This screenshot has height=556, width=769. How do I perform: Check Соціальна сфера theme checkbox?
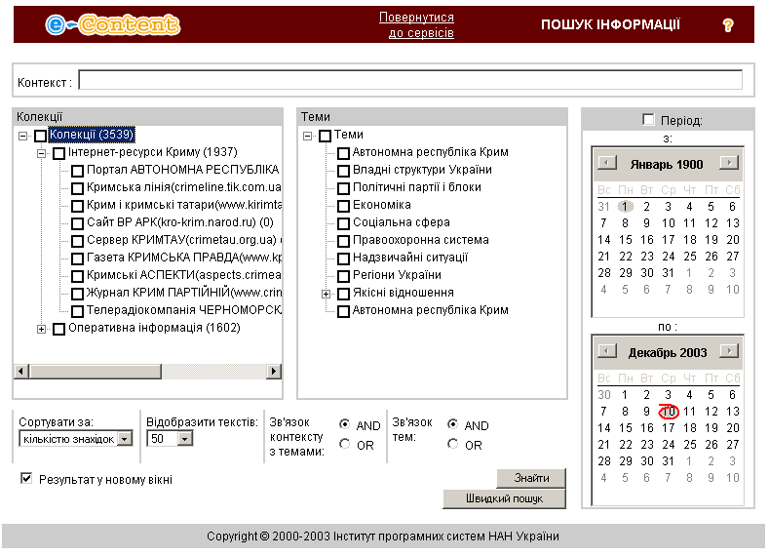click(343, 223)
